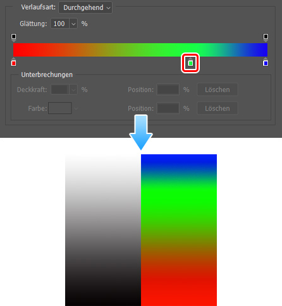282x306 pixels.
Task: Click the color stop Position field
Action: [168, 108]
